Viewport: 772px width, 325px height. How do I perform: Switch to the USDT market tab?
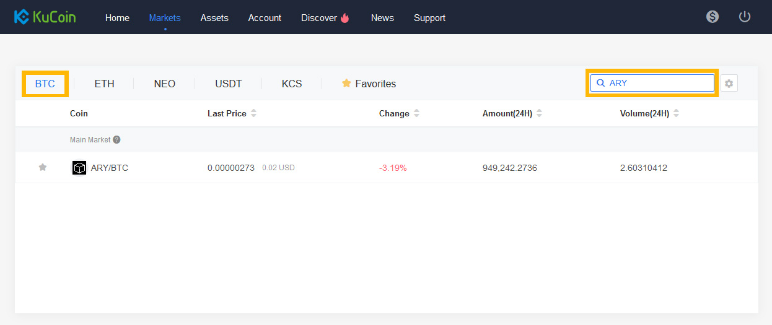[229, 84]
